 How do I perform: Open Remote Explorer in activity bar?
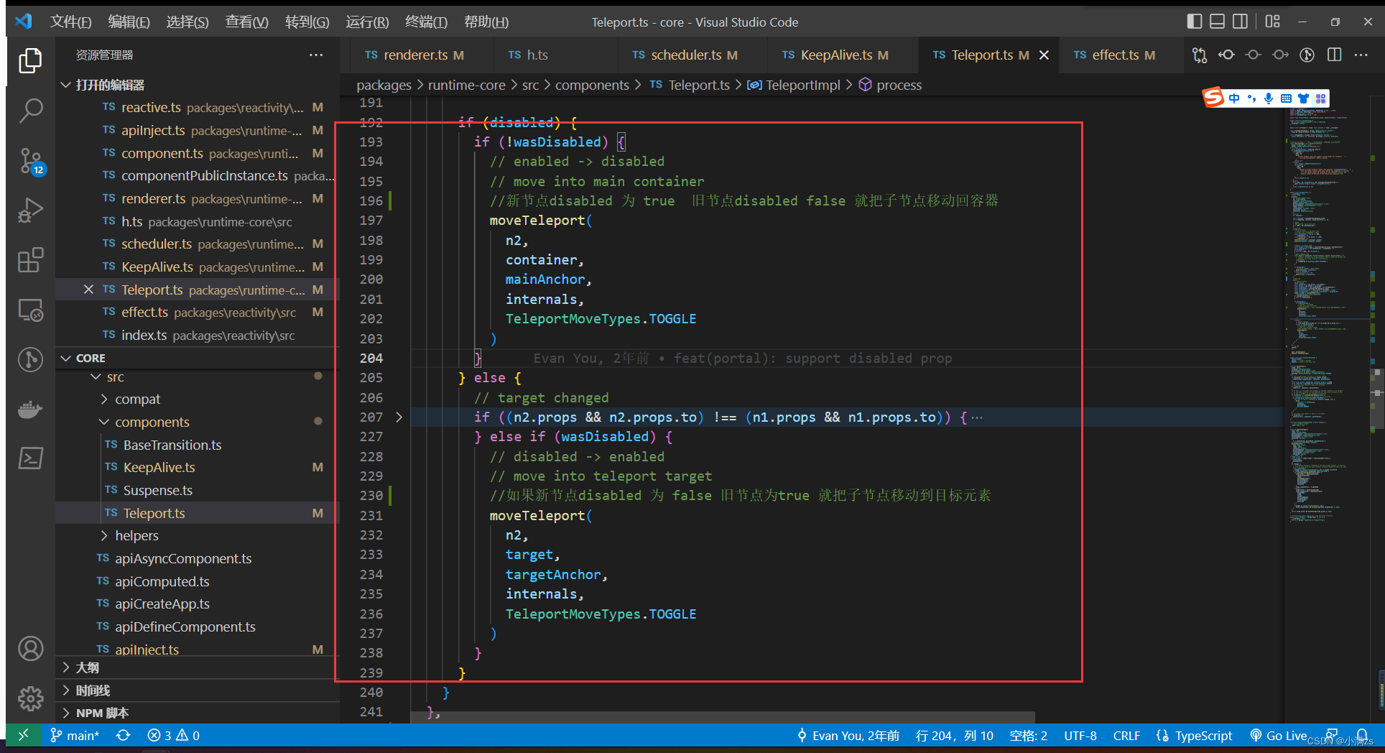tap(30, 310)
